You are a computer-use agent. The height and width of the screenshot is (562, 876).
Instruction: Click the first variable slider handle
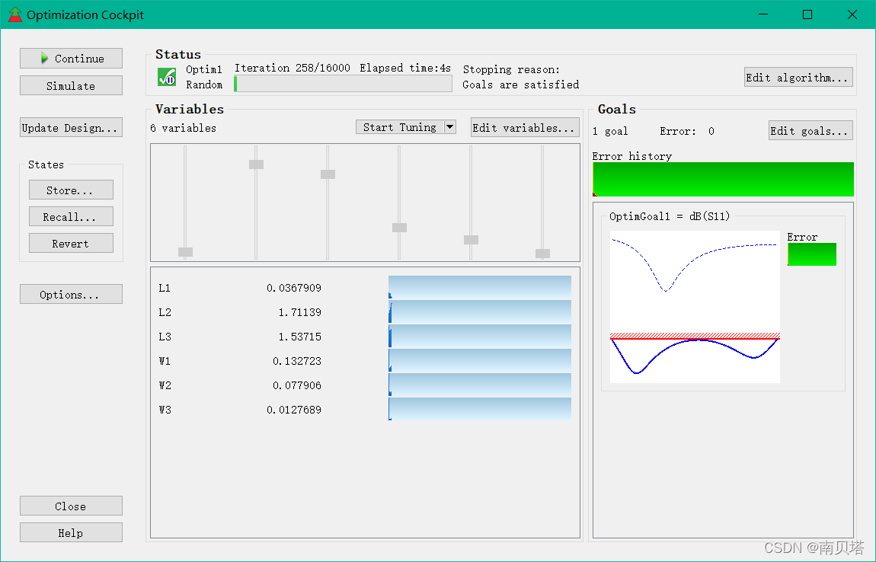click(x=185, y=252)
